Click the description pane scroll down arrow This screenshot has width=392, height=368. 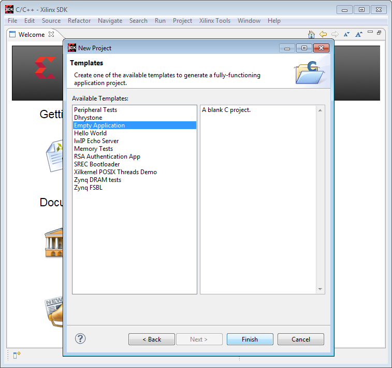coord(320,289)
